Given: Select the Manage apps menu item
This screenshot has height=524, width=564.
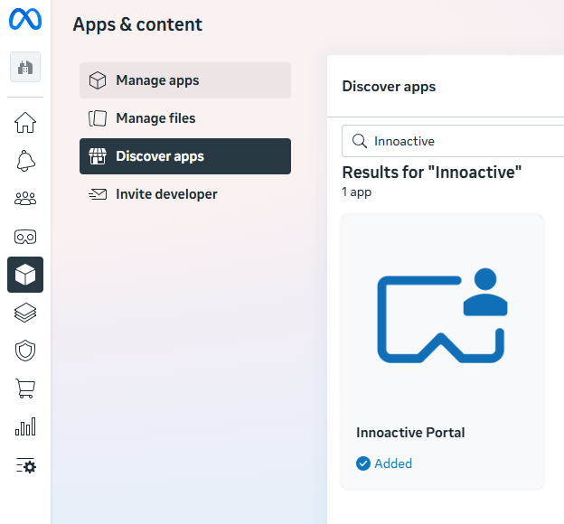Looking at the screenshot, I should pos(185,80).
